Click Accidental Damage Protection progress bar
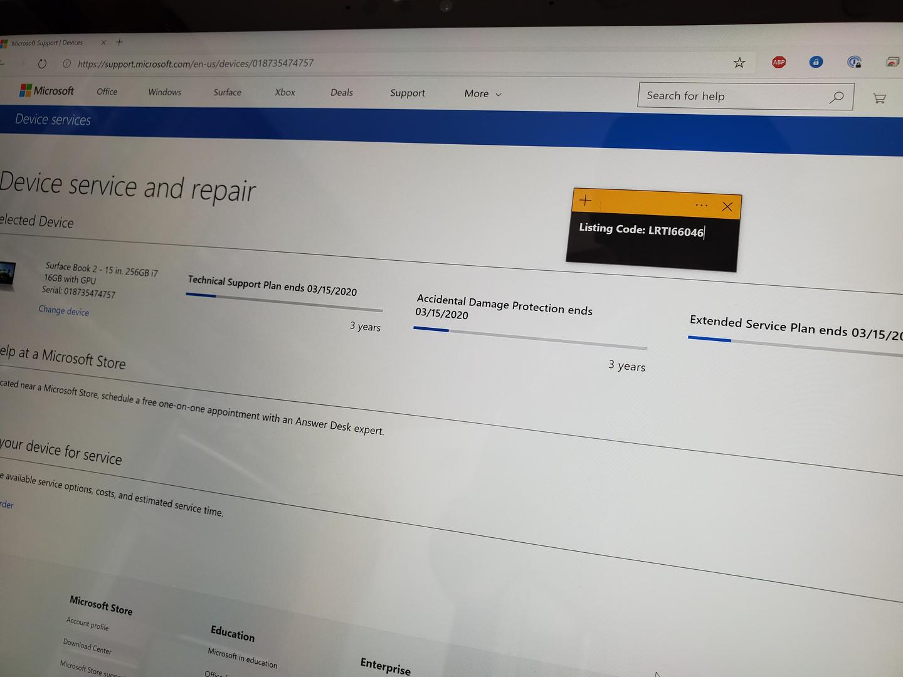 (x=530, y=338)
